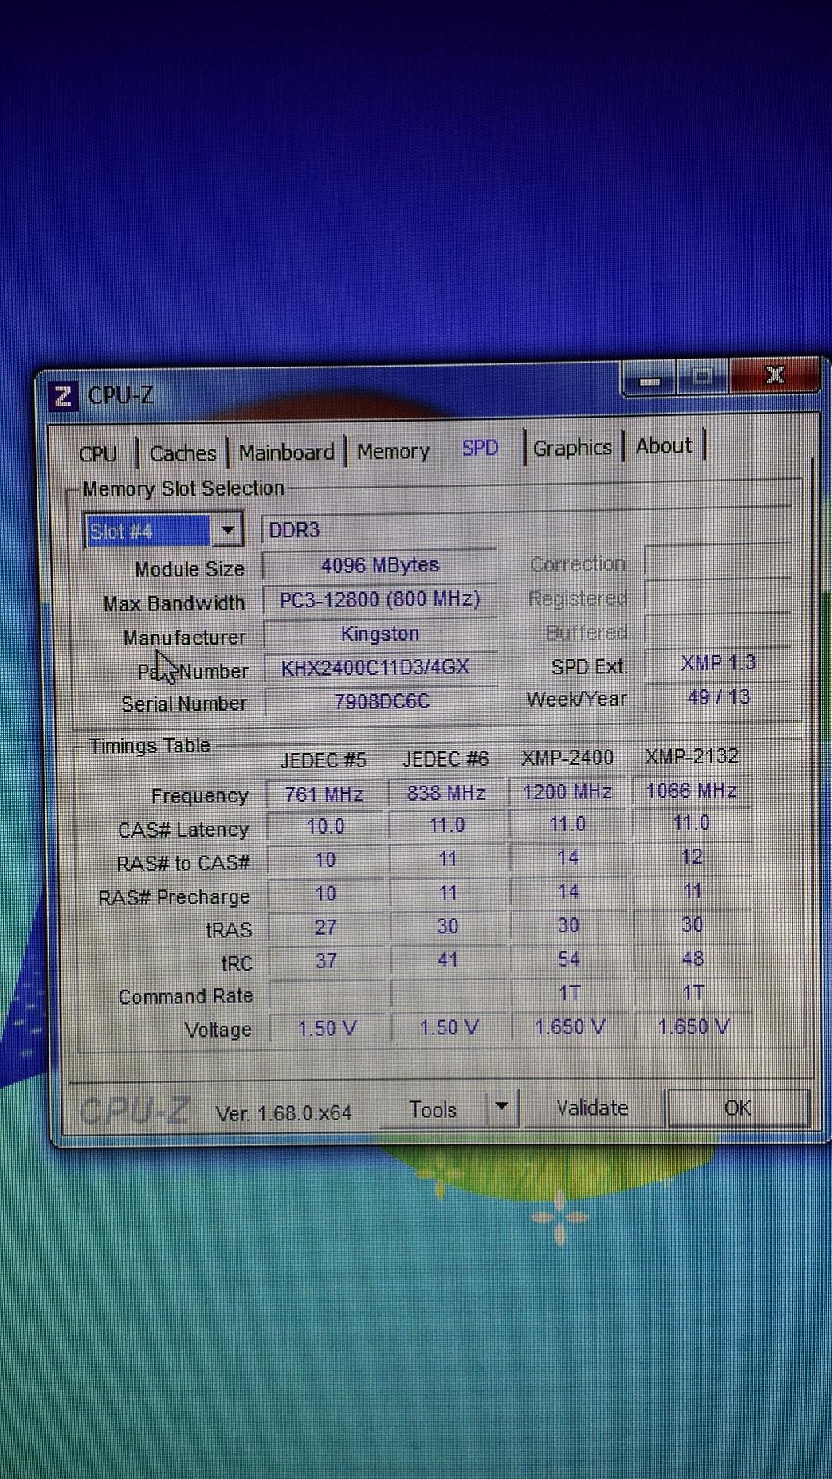Click the 7908DC6C serial number value
832x1479 pixels.
[x=381, y=701]
